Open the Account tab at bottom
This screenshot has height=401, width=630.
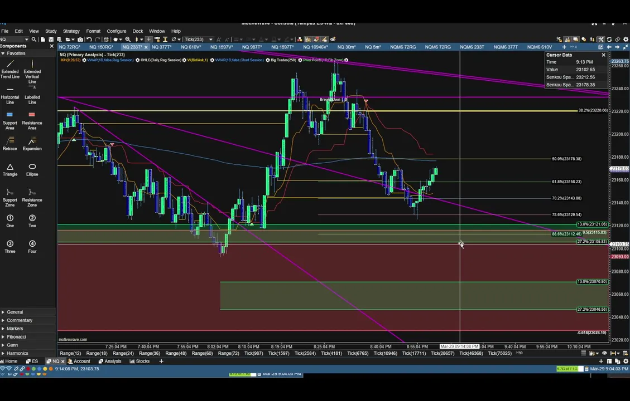(79, 361)
